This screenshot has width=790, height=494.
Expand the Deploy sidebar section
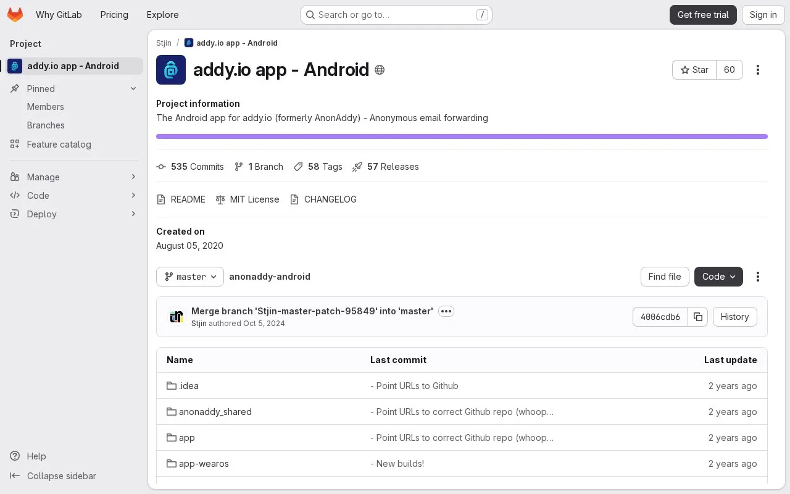pos(74,214)
